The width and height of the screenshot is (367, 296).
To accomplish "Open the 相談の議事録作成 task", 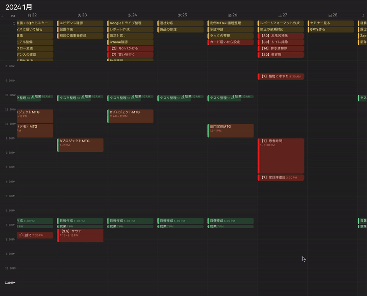I will [x=80, y=36].
